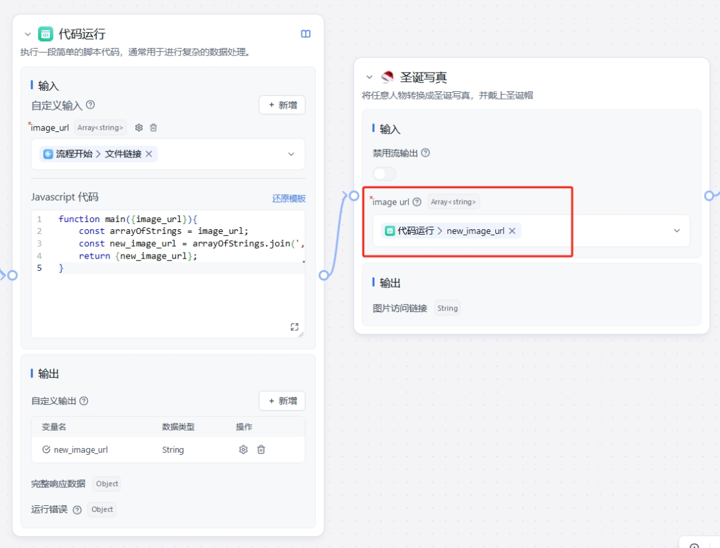The width and height of the screenshot is (720, 548).
Task: Click the left input handle of 代码运行
Action: click(x=13, y=275)
